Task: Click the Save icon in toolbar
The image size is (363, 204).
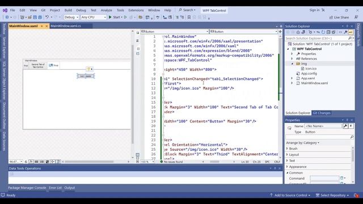Action: coord(35,17)
